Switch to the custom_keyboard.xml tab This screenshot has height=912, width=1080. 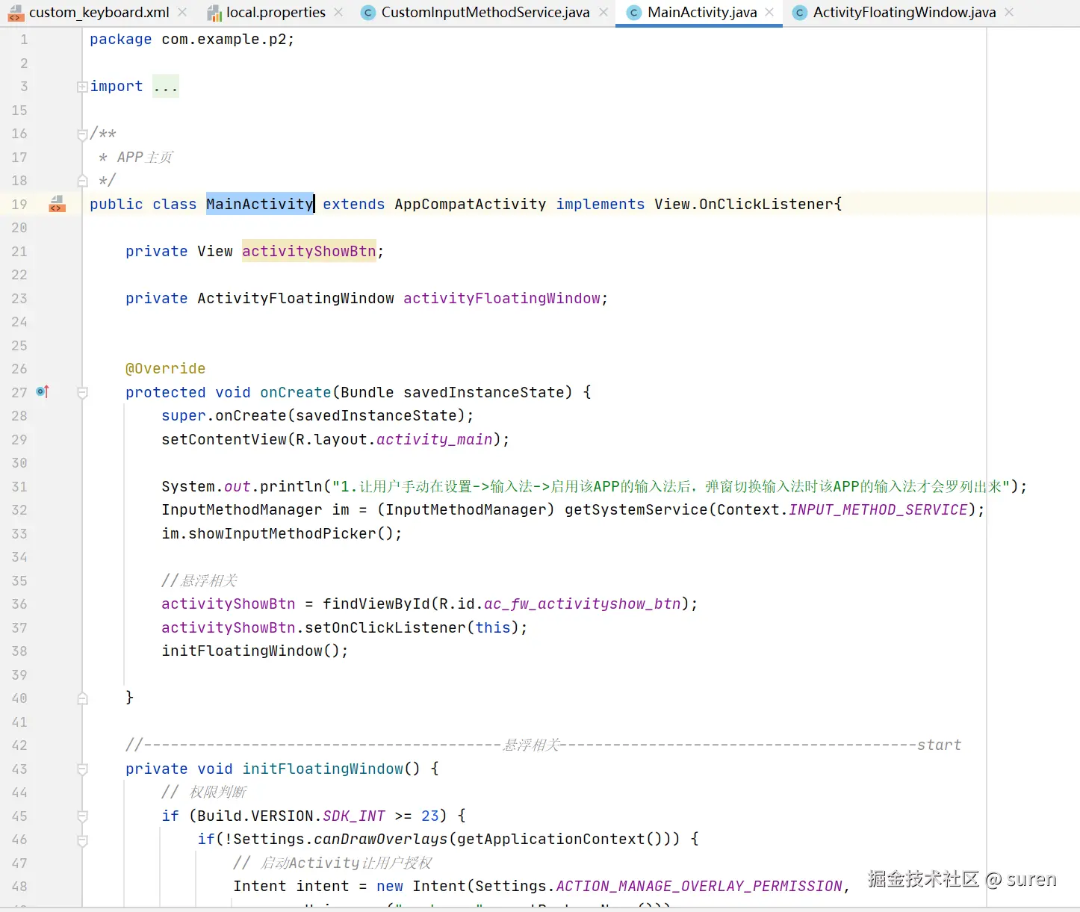click(99, 13)
